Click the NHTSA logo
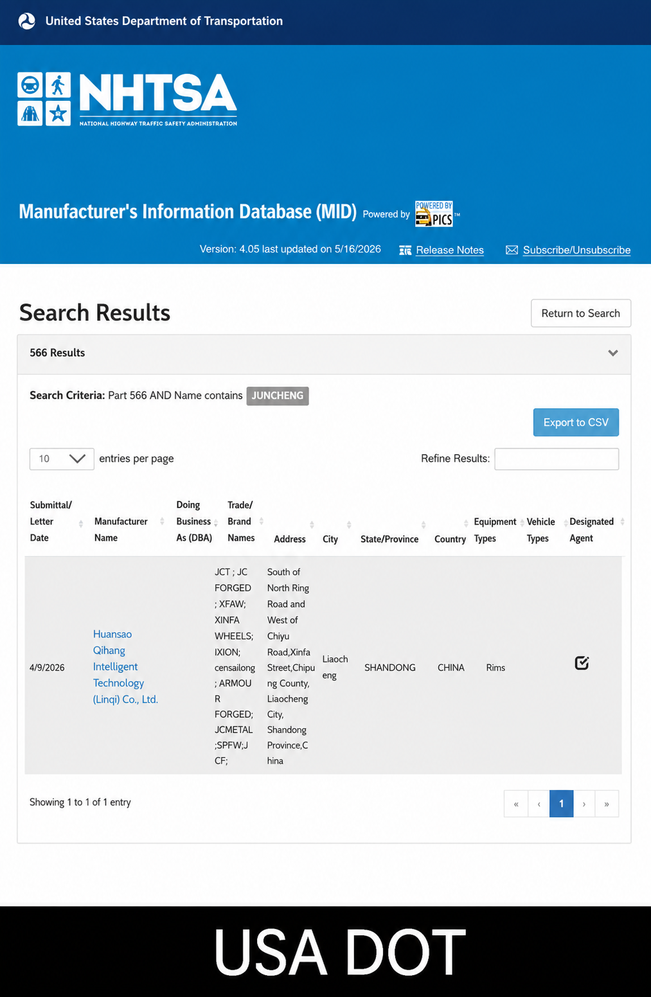The width and height of the screenshot is (651, 997). [x=127, y=99]
